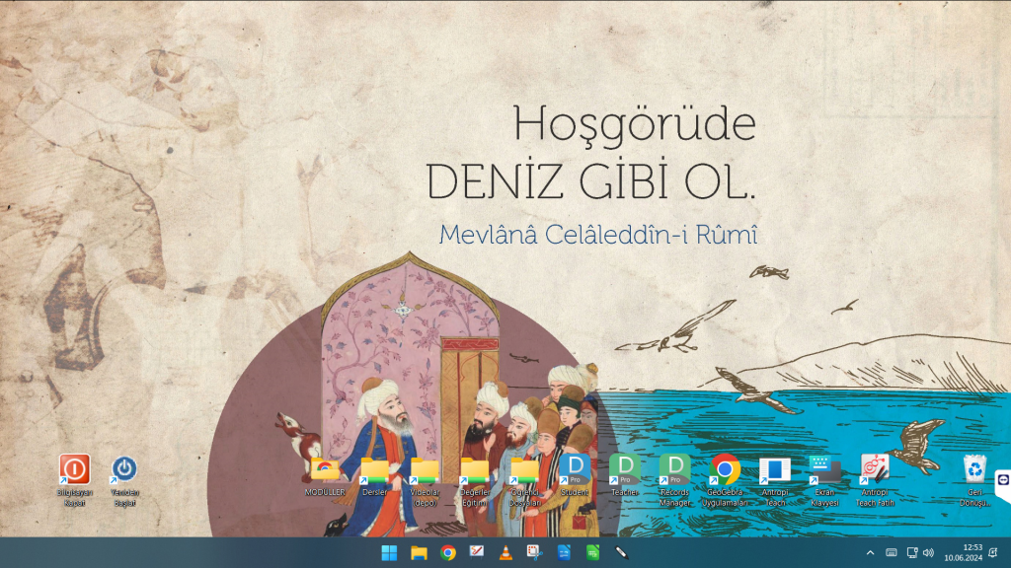Launch VLC media player from taskbar

coord(505,552)
